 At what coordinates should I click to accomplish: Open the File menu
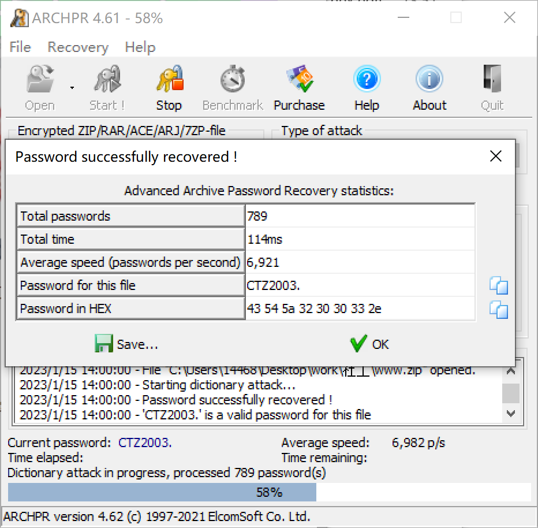20,47
